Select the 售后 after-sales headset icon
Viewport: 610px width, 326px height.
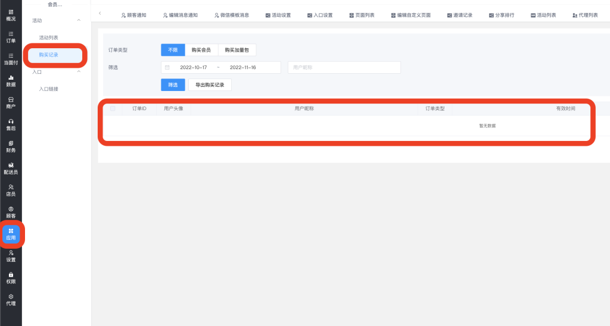pyautogui.click(x=11, y=124)
